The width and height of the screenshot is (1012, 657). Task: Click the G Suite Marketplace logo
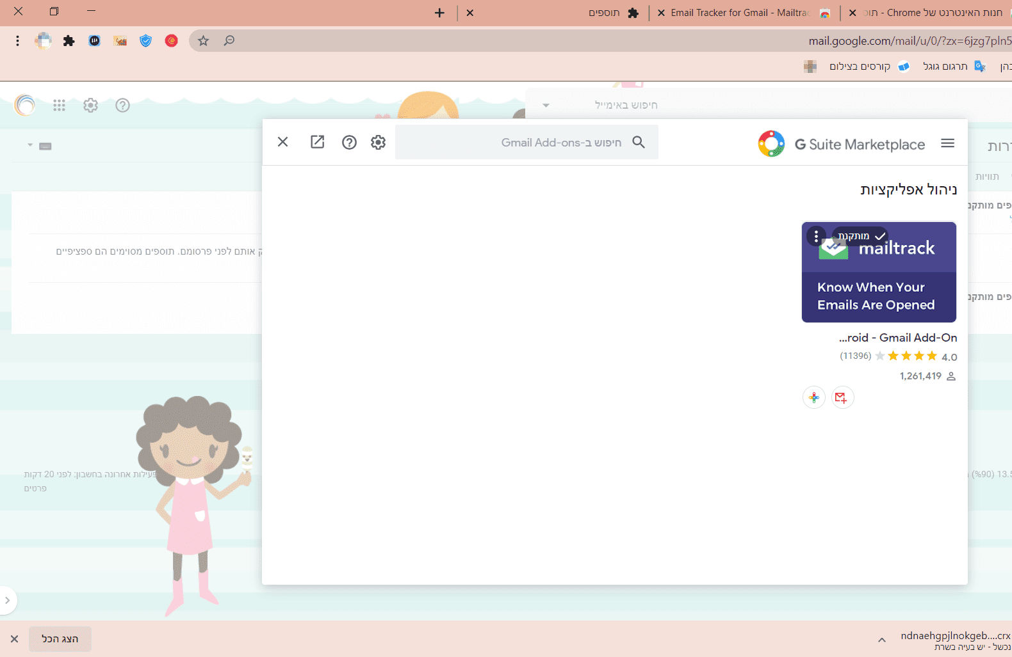pyautogui.click(x=841, y=144)
